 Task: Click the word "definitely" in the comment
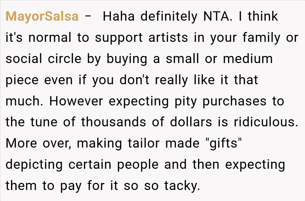pos(169,17)
